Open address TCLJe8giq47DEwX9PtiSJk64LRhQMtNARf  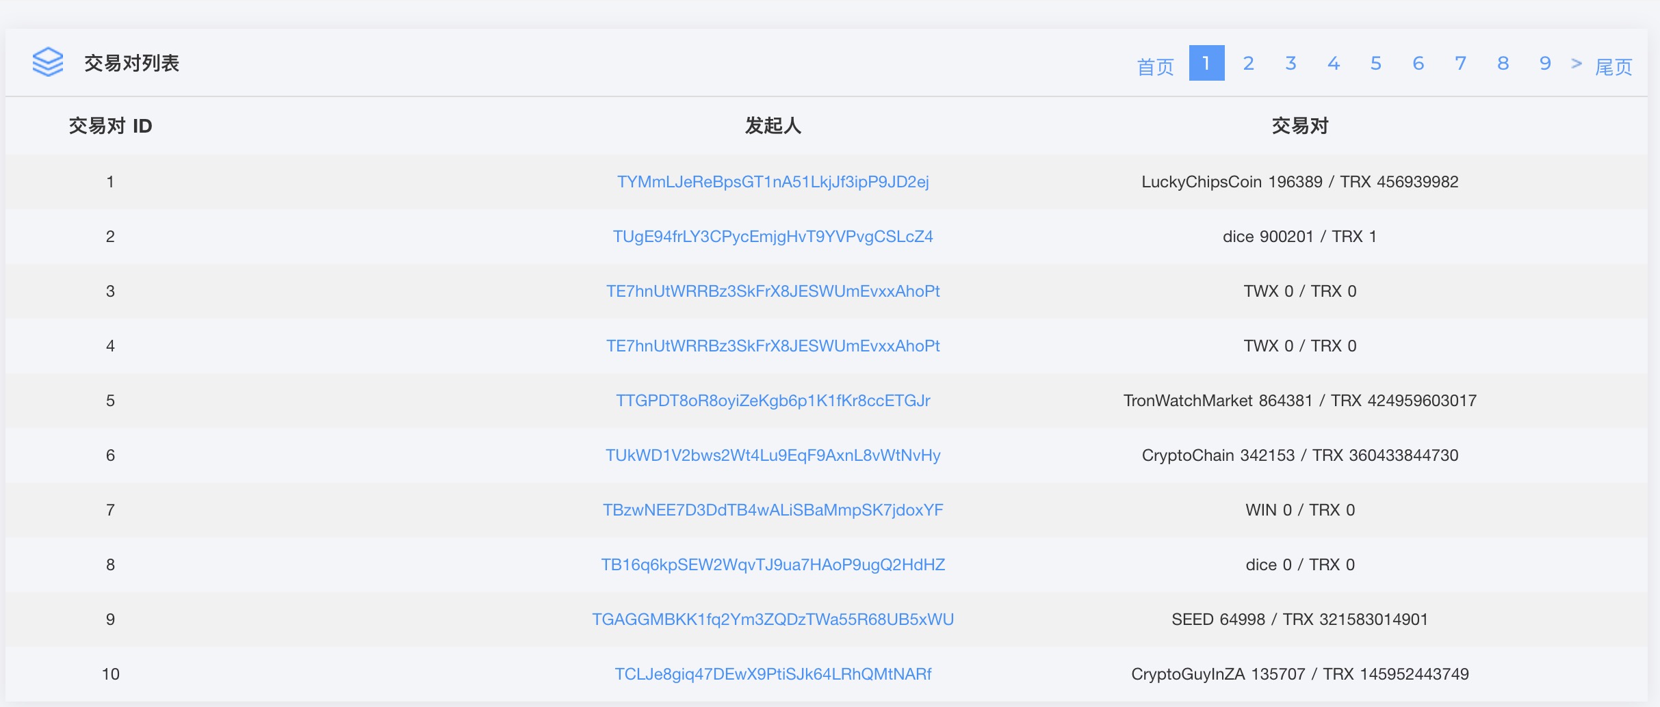tap(773, 674)
